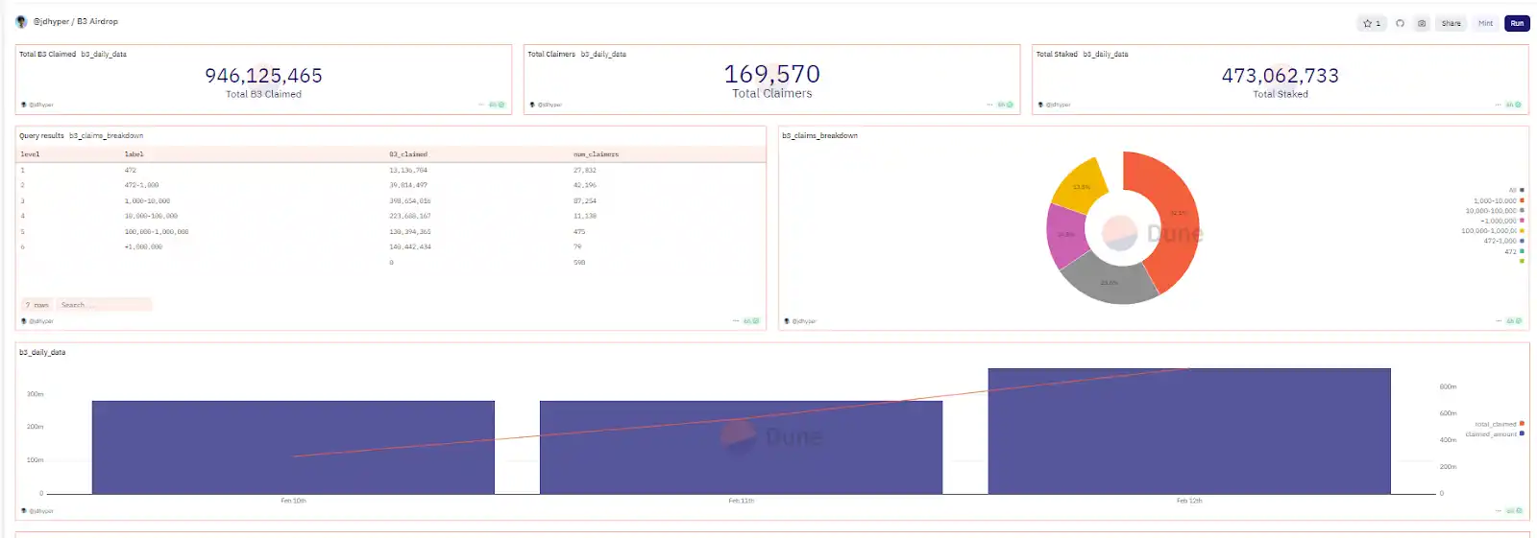Click refresh status badge on b3_daily_data chart
The image size is (1537, 538).
click(x=1513, y=511)
